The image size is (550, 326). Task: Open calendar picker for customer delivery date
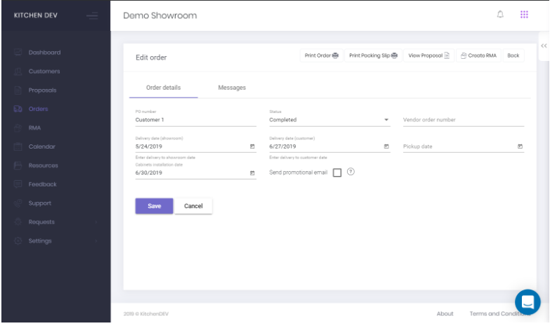click(x=386, y=147)
